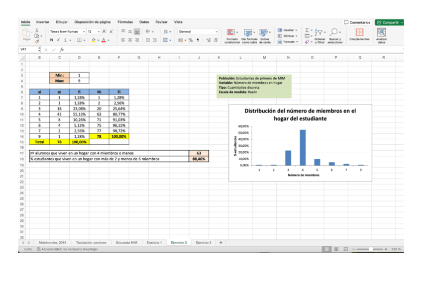Click the insert function fx icon
The image size is (422, 298).
tap(62, 50)
